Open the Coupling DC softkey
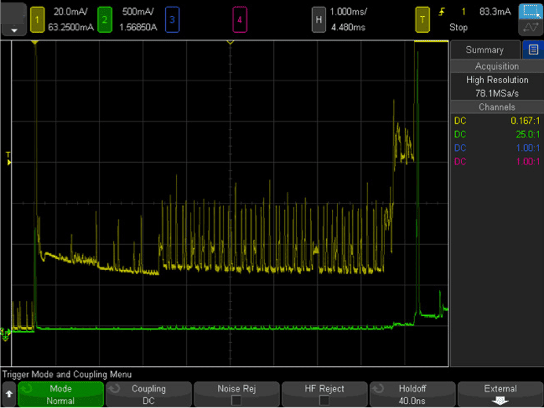544x408 pixels. (148, 394)
